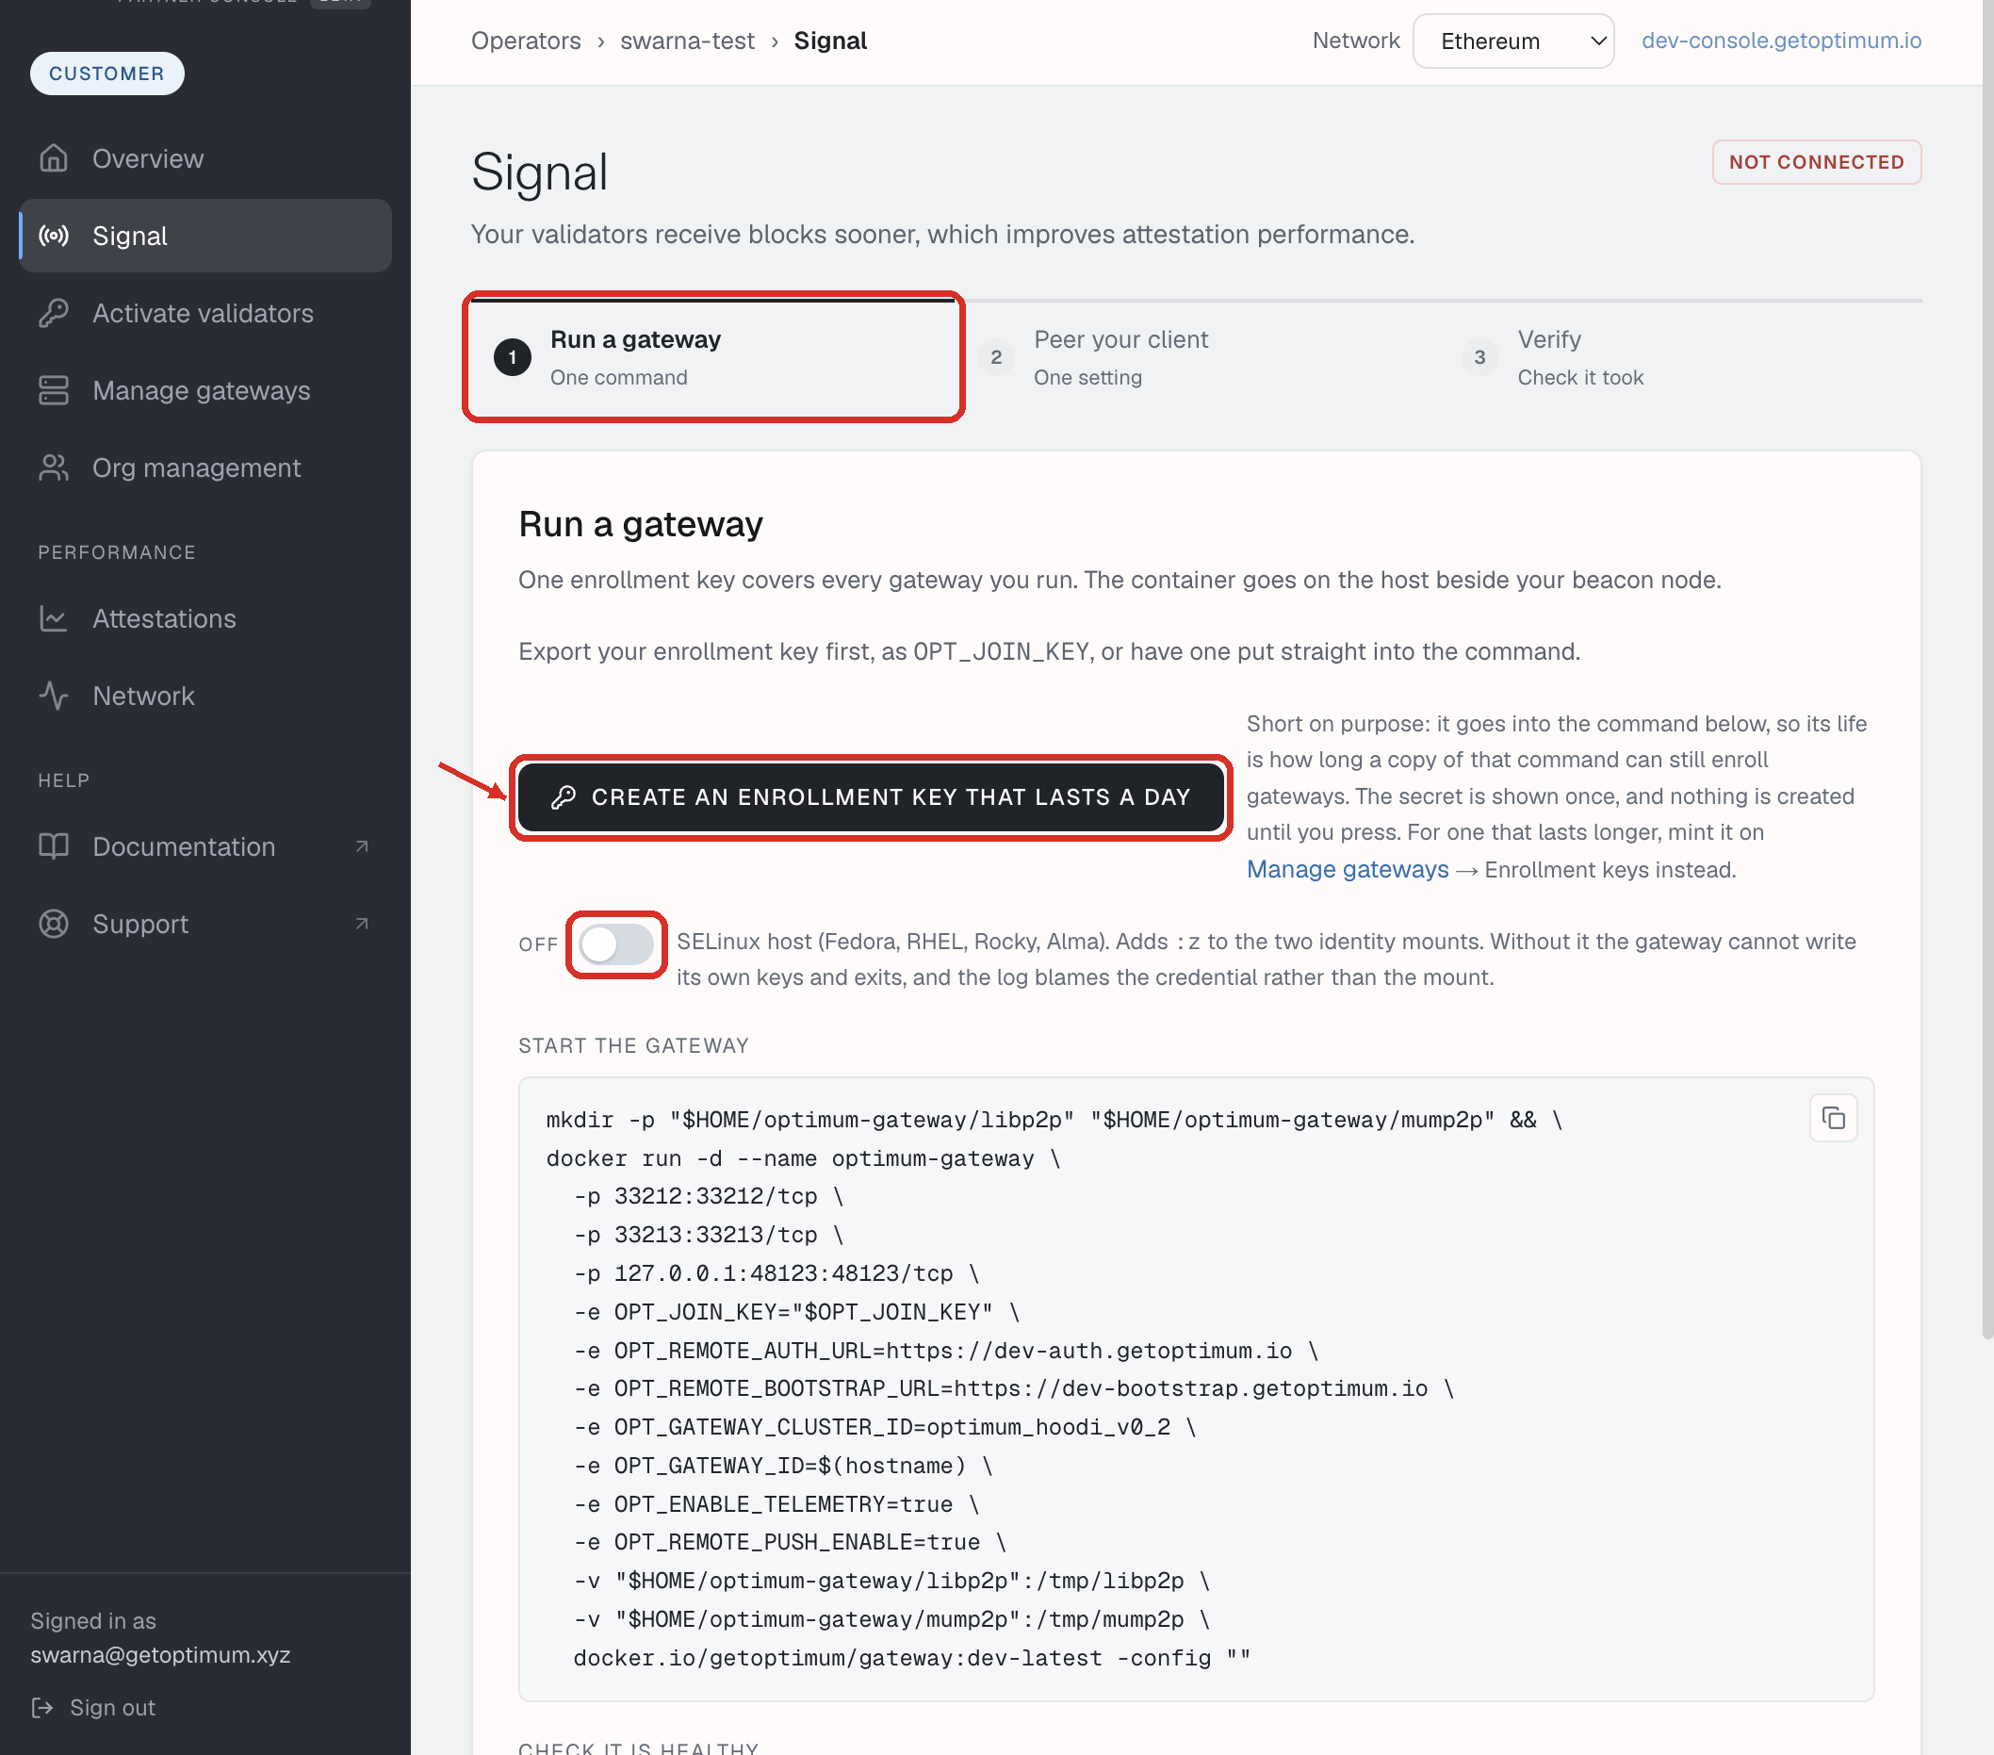Click the Signal broadcast icon in sidebar
Image resolution: width=1994 pixels, height=1755 pixels.
click(x=54, y=235)
